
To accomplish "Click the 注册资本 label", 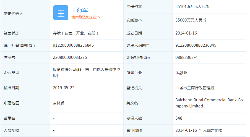I will 134,7.
